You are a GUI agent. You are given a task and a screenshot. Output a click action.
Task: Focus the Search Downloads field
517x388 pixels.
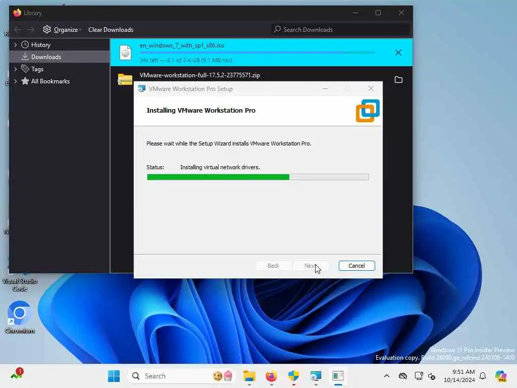pyautogui.click(x=341, y=29)
